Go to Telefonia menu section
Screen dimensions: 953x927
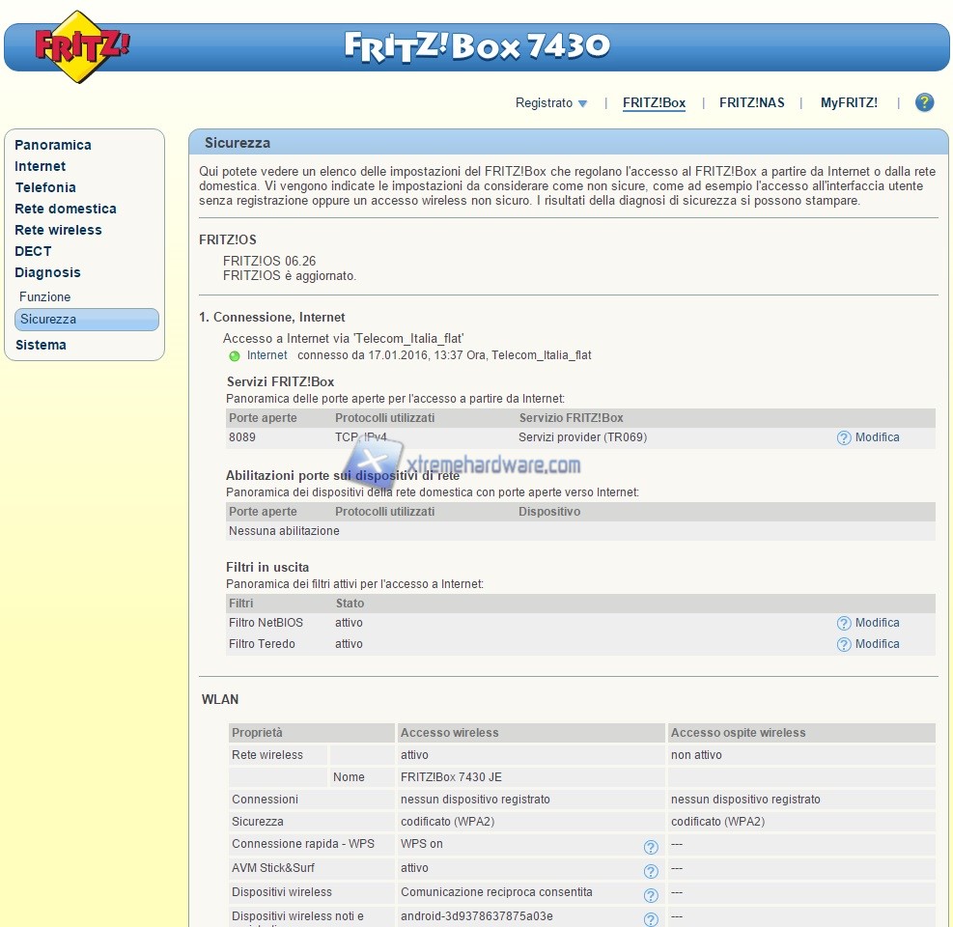45,187
